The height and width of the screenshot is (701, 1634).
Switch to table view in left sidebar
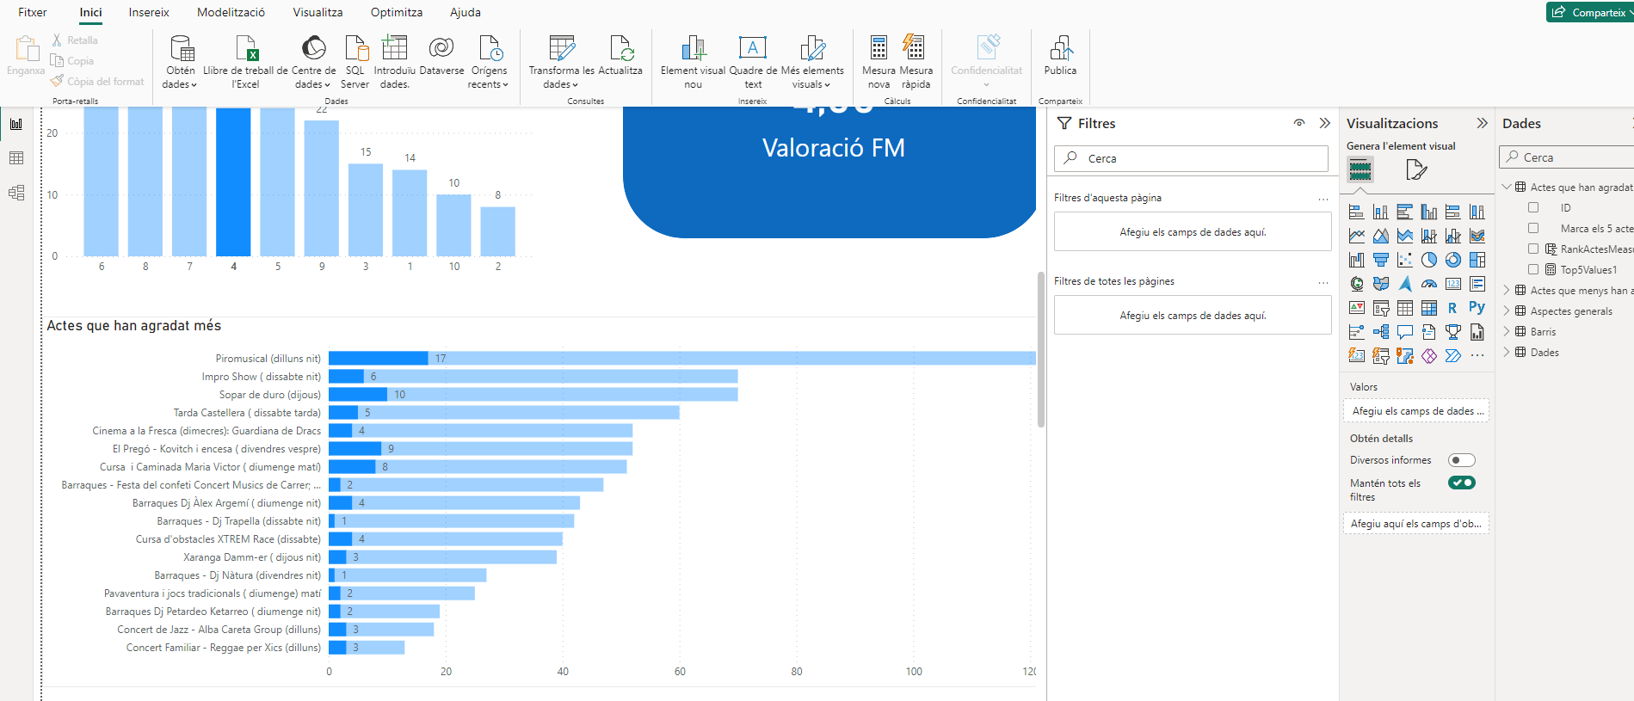[16, 158]
